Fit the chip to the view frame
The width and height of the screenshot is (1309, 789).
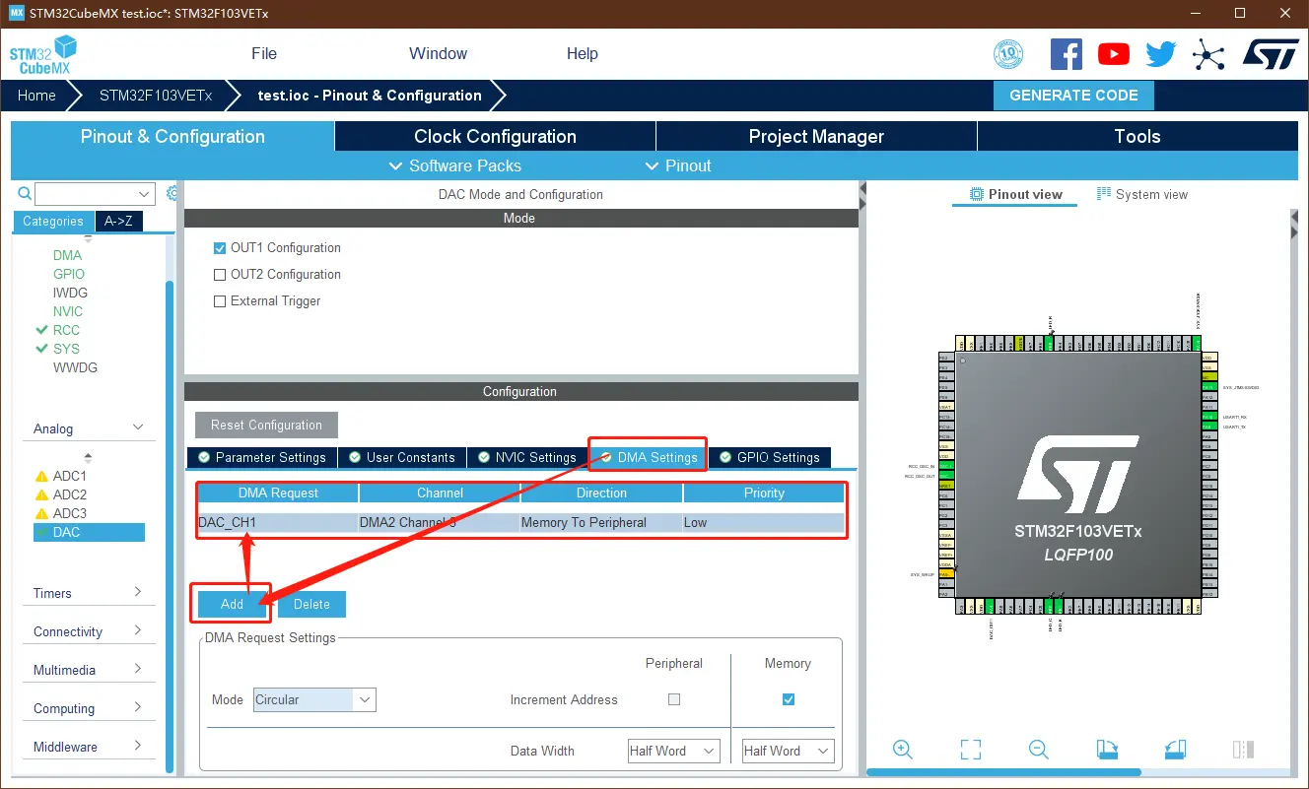coord(971,750)
